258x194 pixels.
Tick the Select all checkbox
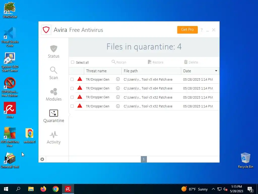(73, 62)
